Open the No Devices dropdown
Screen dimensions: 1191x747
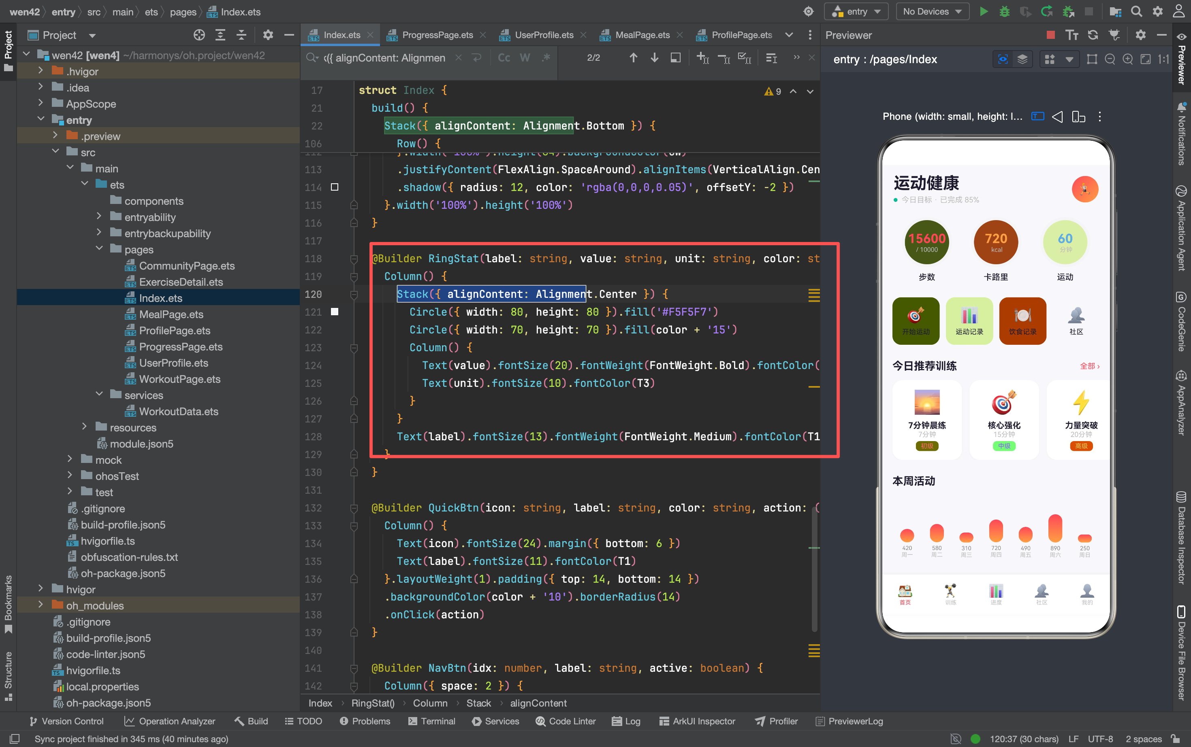pyautogui.click(x=932, y=12)
